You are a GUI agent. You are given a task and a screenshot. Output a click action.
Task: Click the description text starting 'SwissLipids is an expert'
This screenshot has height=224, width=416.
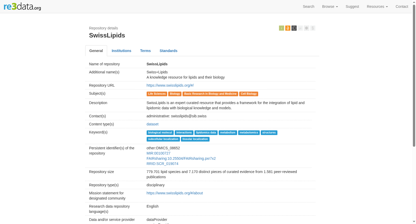[x=225, y=105]
